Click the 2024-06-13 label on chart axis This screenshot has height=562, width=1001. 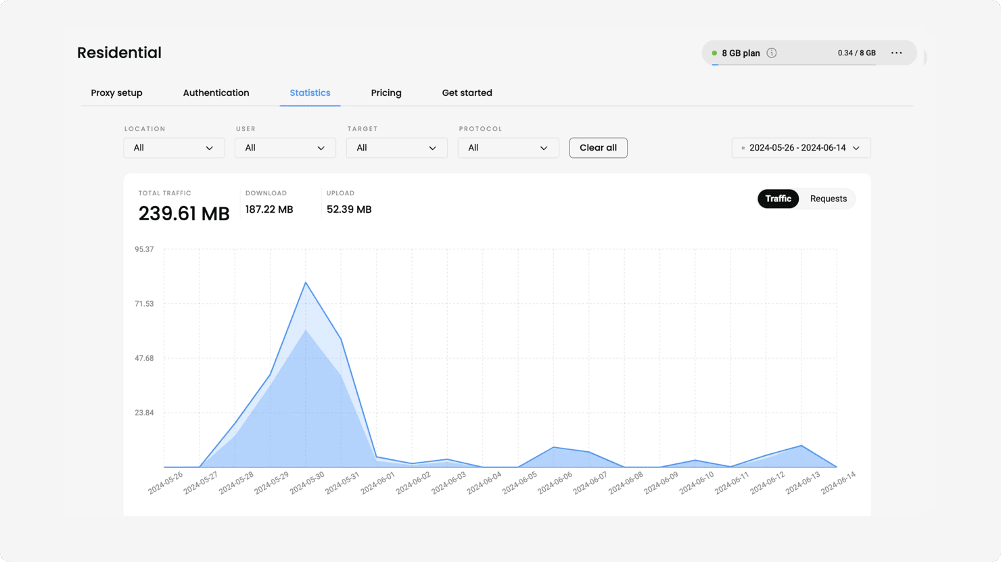(x=804, y=483)
